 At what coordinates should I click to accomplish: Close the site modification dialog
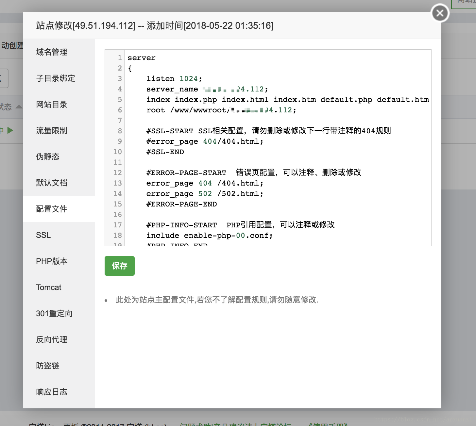(x=440, y=13)
